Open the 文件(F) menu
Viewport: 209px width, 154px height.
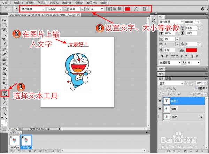point(6,3)
